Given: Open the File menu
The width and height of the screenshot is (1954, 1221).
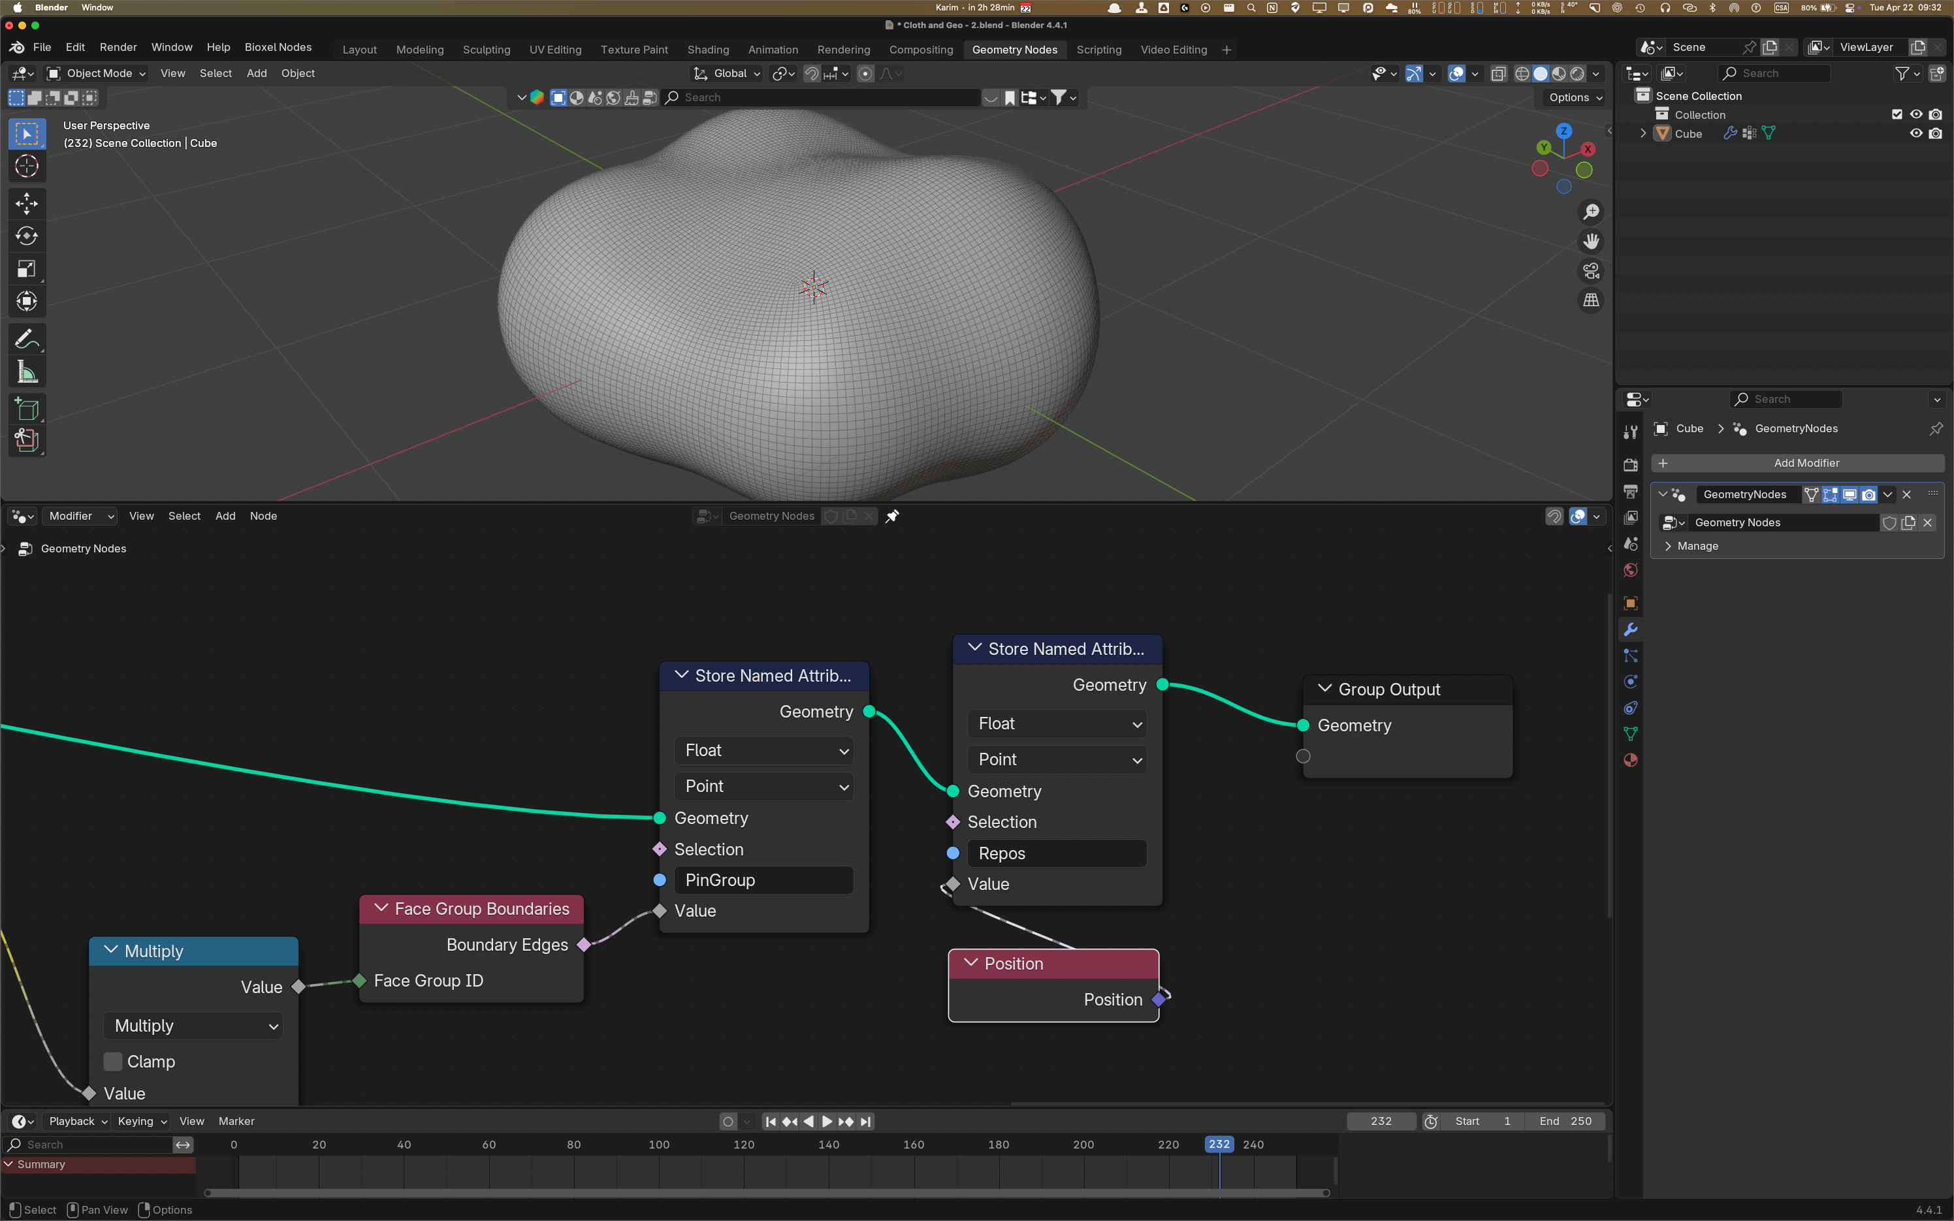Looking at the screenshot, I should tap(42, 47).
